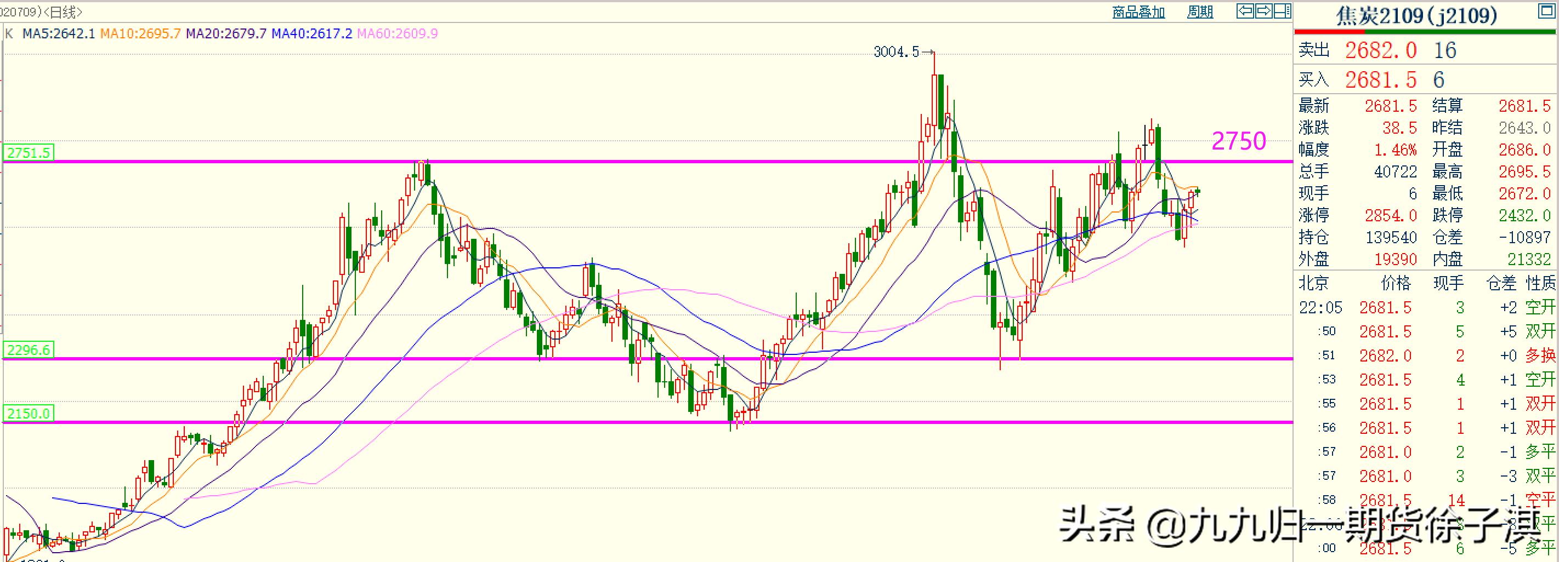The width and height of the screenshot is (1559, 562).
Task: Click the 性质 column header
Action: pos(1541,283)
